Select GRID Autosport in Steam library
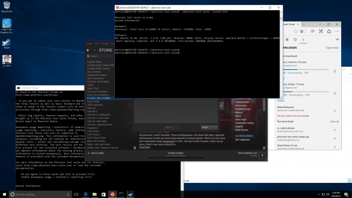352x198 pixels. click(95, 105)
